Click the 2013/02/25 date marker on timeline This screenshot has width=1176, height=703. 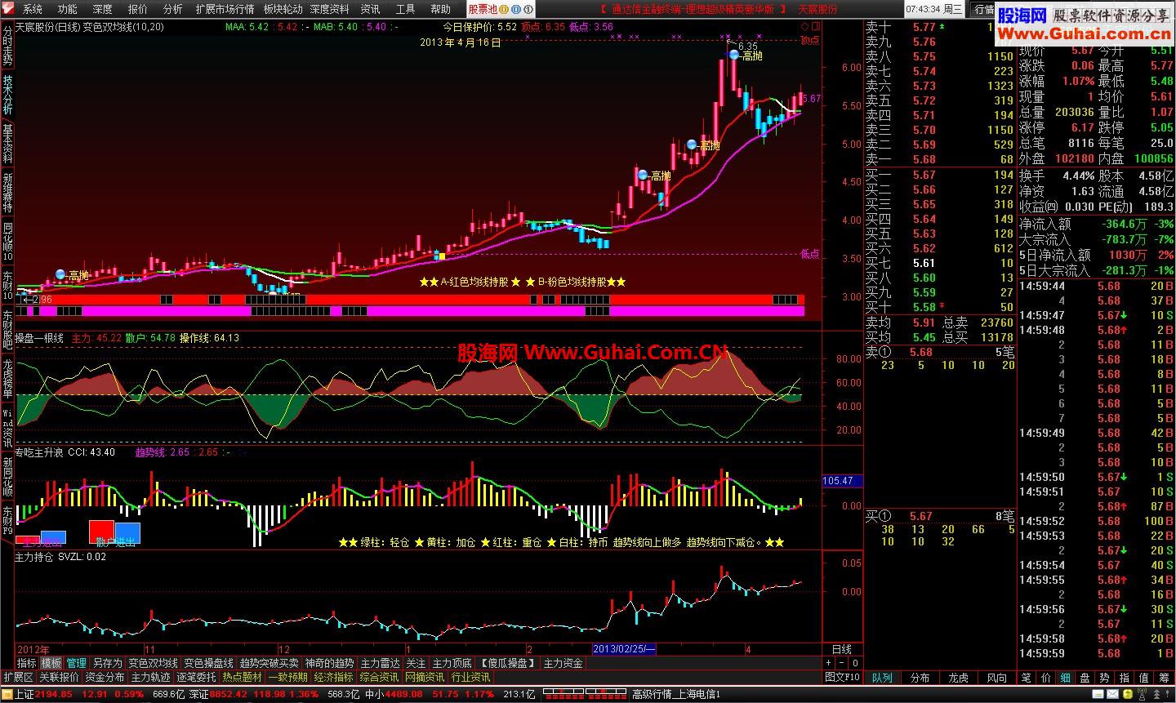pos(624,649)
